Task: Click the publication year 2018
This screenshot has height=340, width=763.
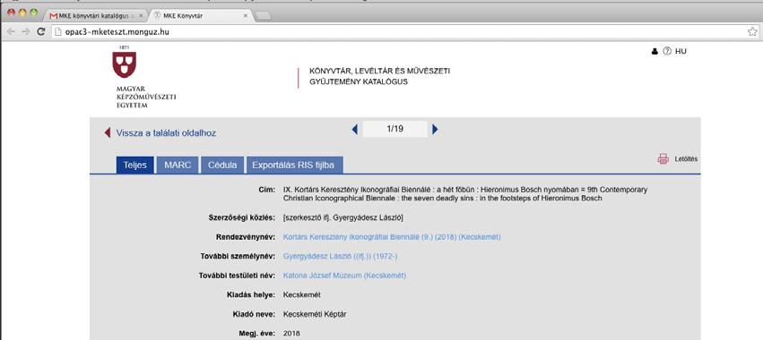Action: [x=292, y=334]
